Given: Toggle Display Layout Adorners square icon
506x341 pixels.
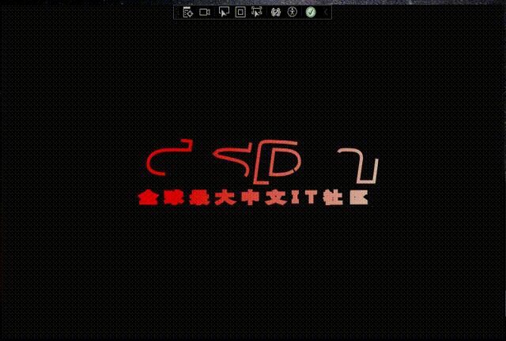Looking at the screenshot, I should [240, 13].
